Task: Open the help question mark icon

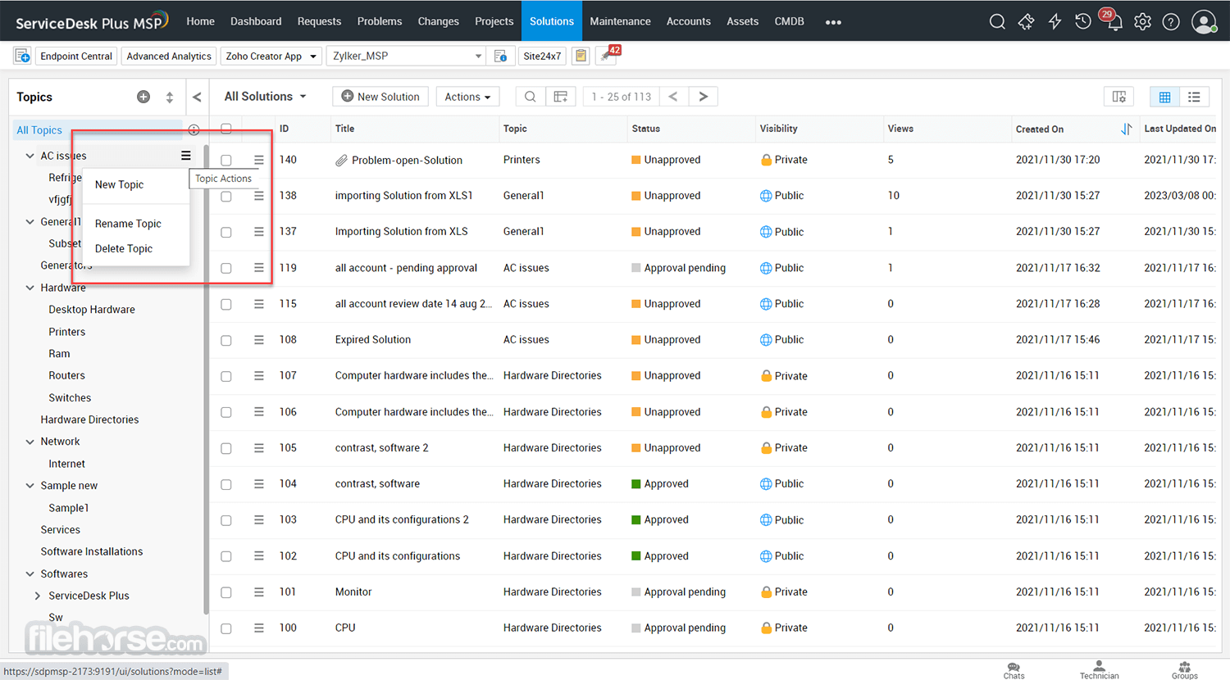Action: (x=1171, y=21)
